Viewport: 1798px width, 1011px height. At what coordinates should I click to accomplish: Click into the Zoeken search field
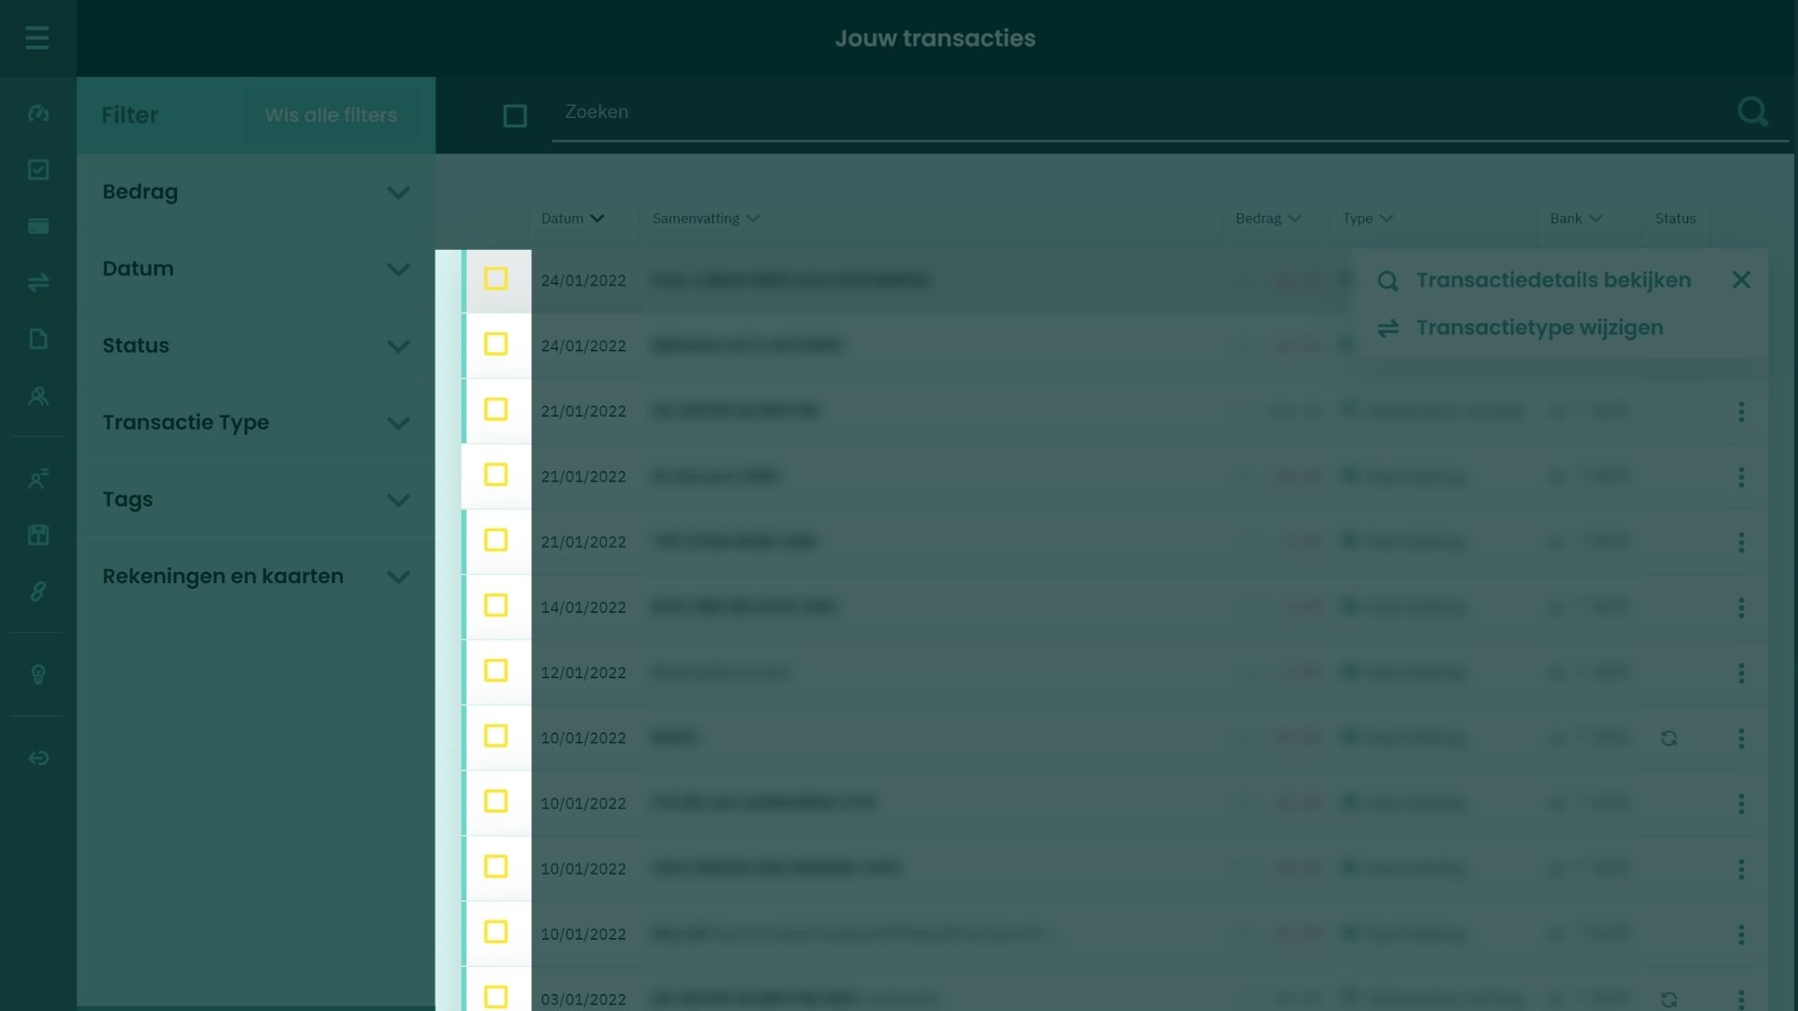(1124, 112)
